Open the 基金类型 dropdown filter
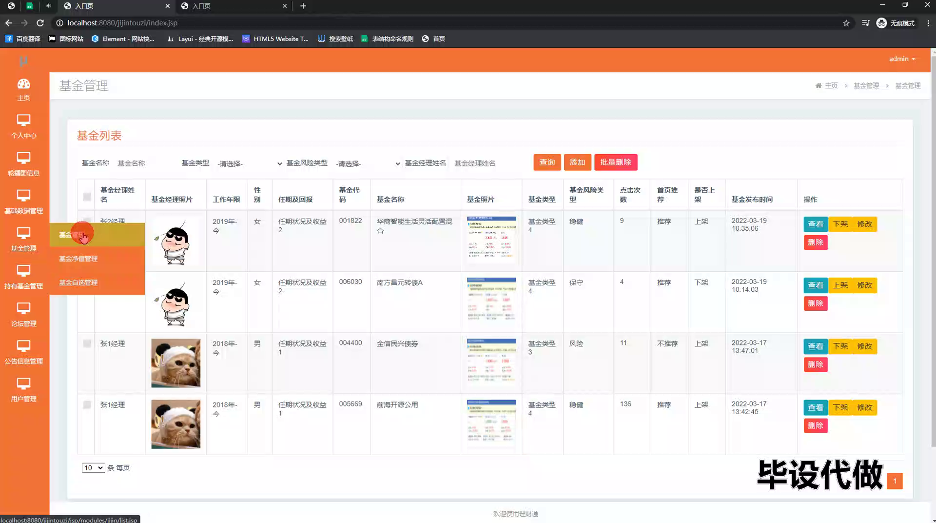Screen dimensions: 936x523 pos(249,163)
